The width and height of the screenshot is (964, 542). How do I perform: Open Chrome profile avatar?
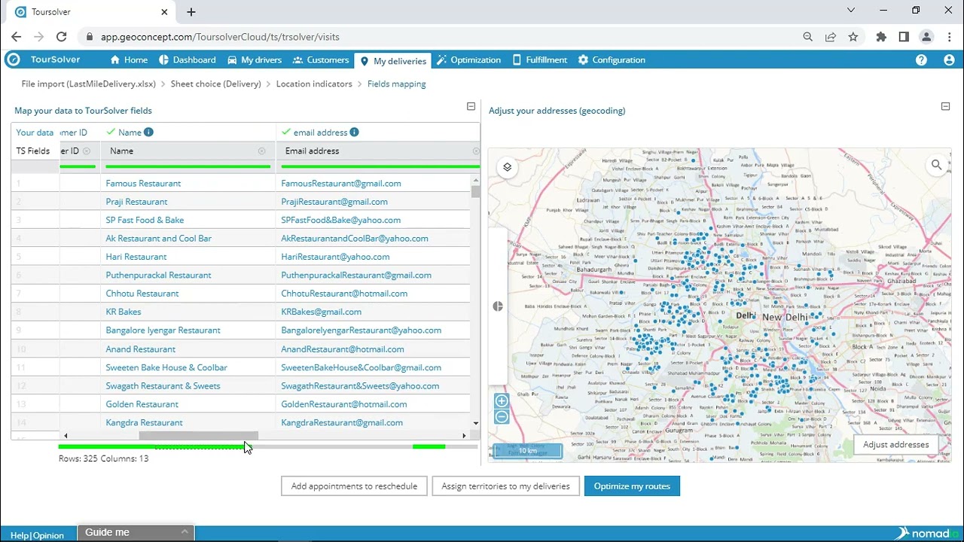(926, 36)
